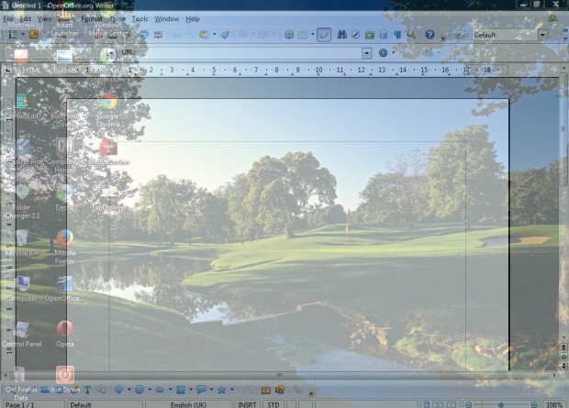Expand the Stars shapes dropdown arrow
This screenshot has width=569, height=408.
click(x=232, y=390)
